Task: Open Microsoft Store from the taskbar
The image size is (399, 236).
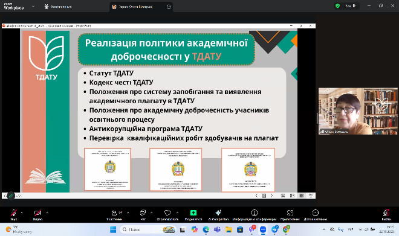Action: pyautogui.click(x=240, y=229)
